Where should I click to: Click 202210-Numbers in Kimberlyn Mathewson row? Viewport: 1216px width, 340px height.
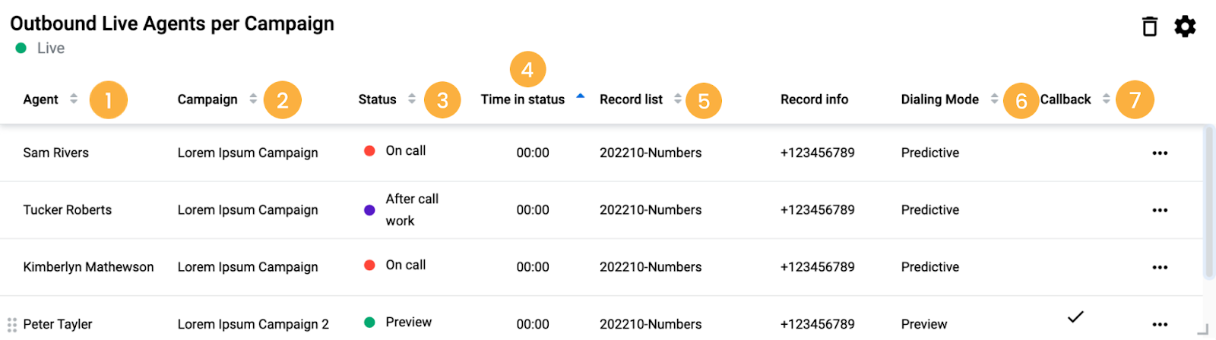click(x=651, y=266)
